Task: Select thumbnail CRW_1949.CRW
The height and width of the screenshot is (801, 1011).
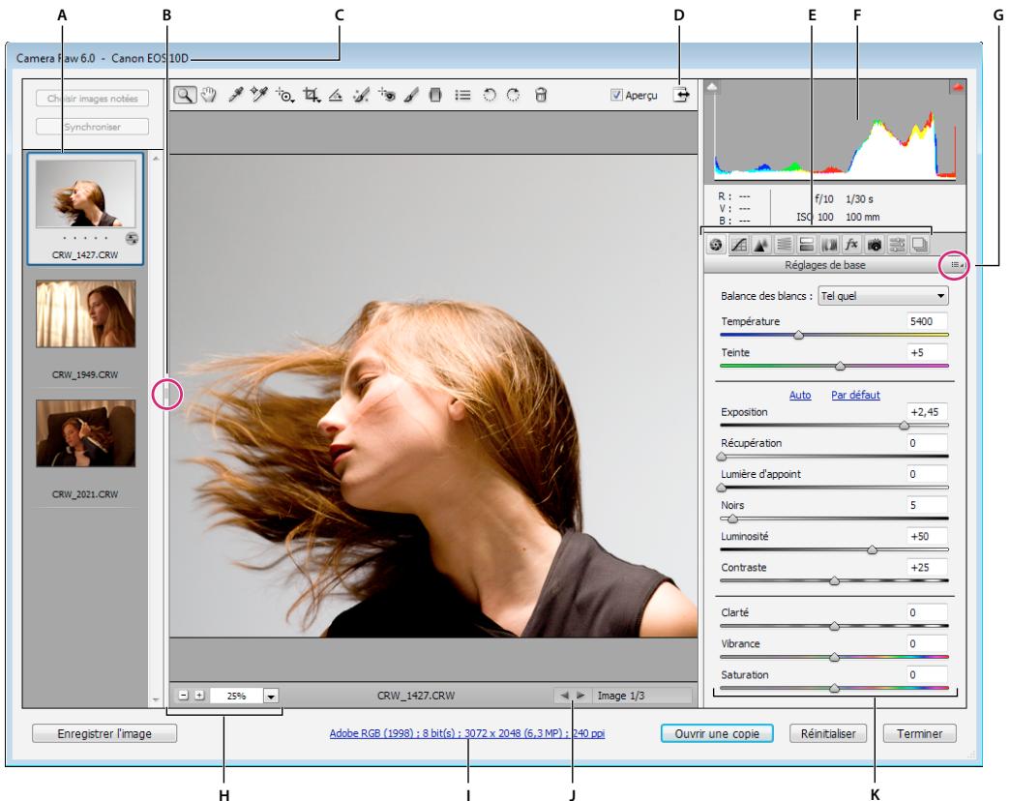Action: coord(86,314)
